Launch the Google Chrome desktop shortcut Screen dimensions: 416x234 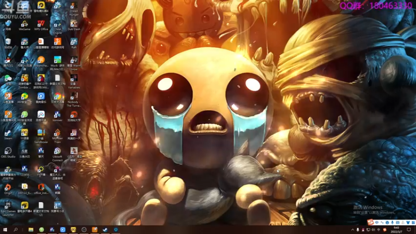(x=57, y=98)
